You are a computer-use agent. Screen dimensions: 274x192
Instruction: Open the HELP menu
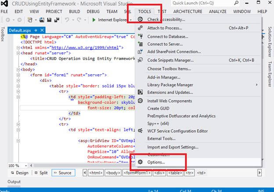tap(262, 11)
